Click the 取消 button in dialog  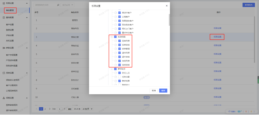[x=154, y=91]
